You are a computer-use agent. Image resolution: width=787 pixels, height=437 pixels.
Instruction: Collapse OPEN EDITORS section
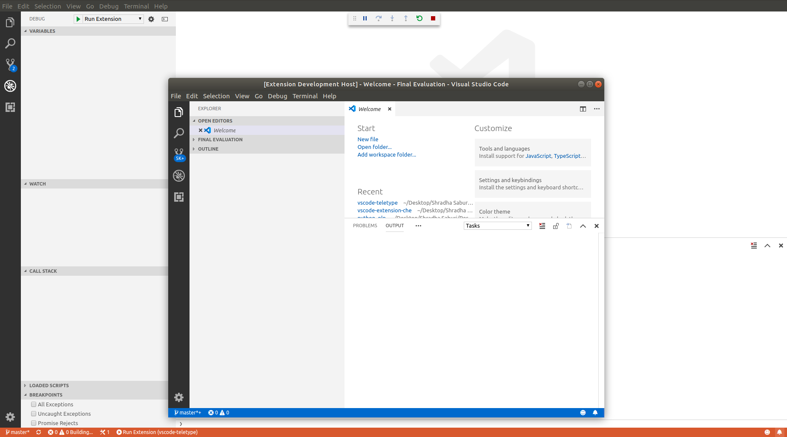[x=267, y=121]
